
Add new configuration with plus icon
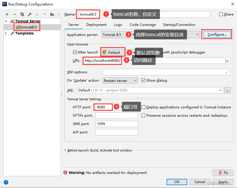[7, 14]
